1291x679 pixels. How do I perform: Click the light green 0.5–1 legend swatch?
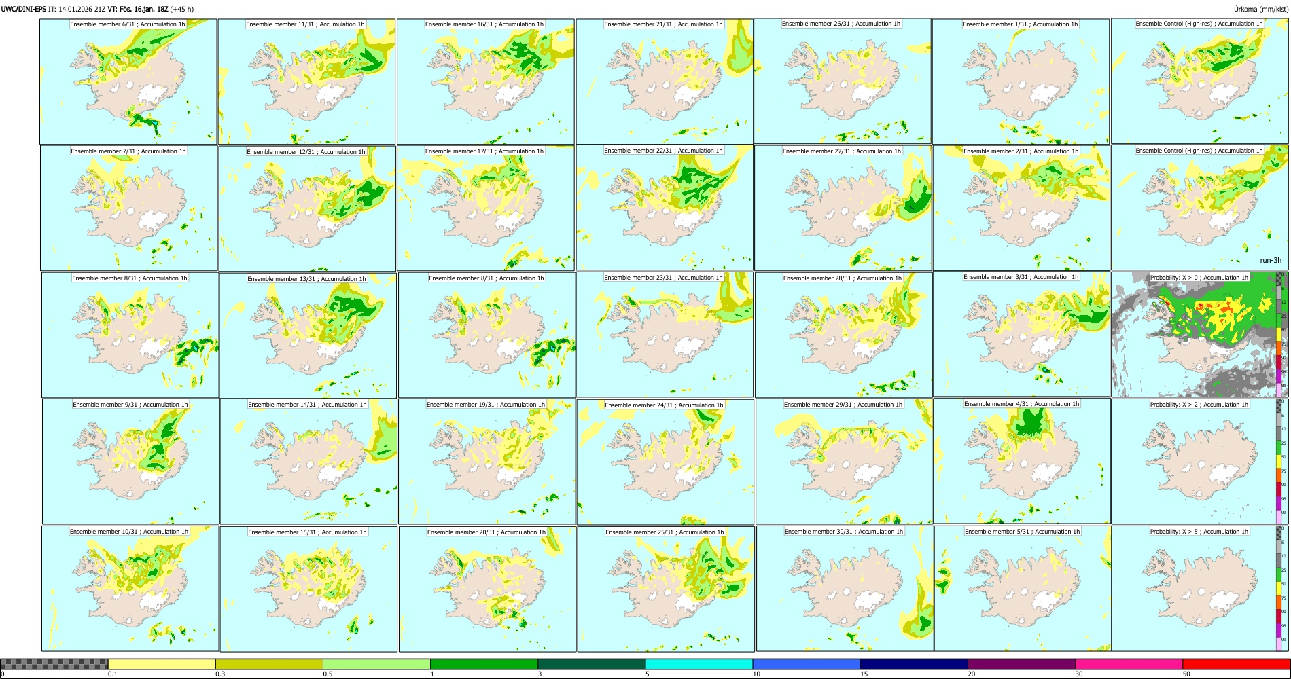click(x=376, y=664)
